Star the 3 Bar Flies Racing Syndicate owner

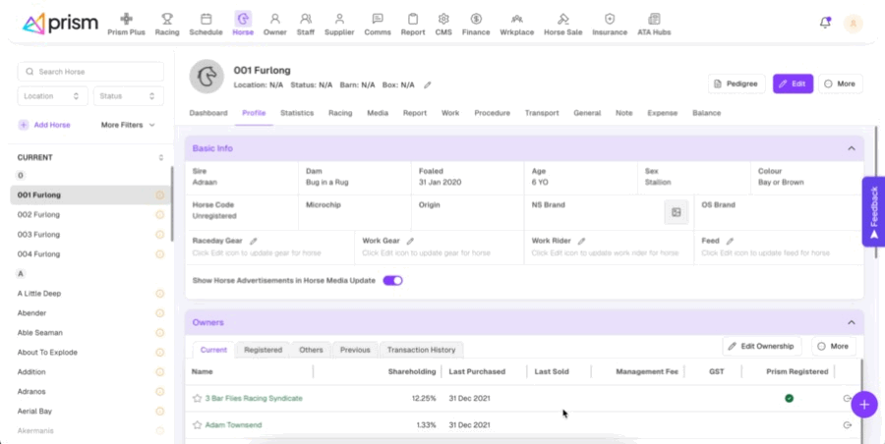coord(197,398)
